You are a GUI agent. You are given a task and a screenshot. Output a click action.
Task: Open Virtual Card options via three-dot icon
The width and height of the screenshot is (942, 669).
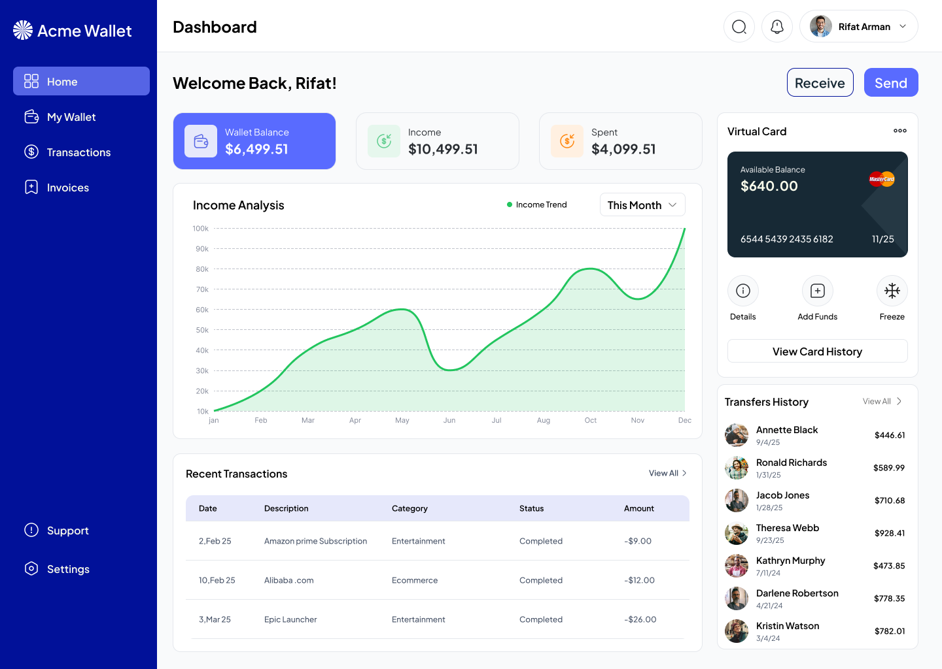tap(900, 131)
